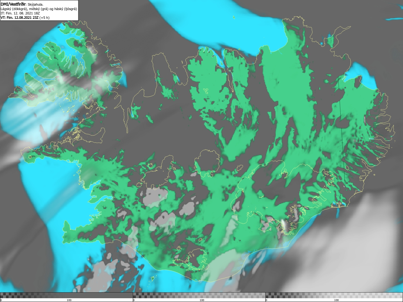The height and width of the screenshot is (302, 403).
Task: Click the medium gray mid-cloud color scale bar
Action: pyautogui.click(x=199, y=295)
